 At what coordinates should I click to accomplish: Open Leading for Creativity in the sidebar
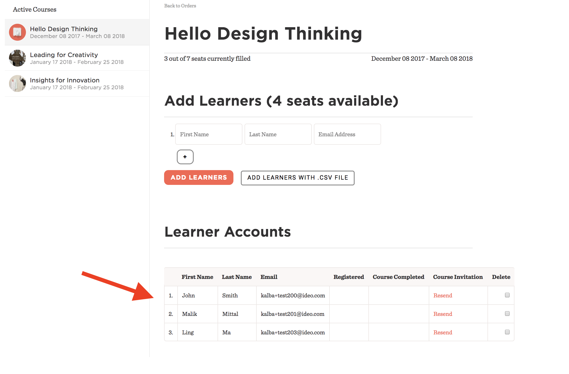coord(64,55)
